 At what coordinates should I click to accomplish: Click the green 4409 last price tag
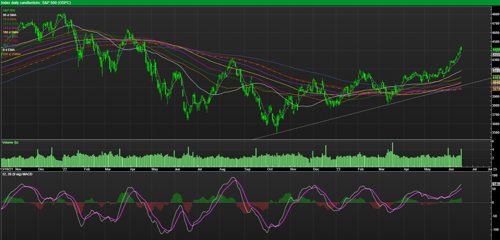(496, 50)
